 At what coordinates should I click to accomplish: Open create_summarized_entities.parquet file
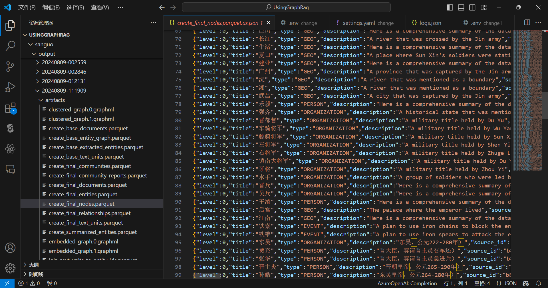tap(92, 232)
